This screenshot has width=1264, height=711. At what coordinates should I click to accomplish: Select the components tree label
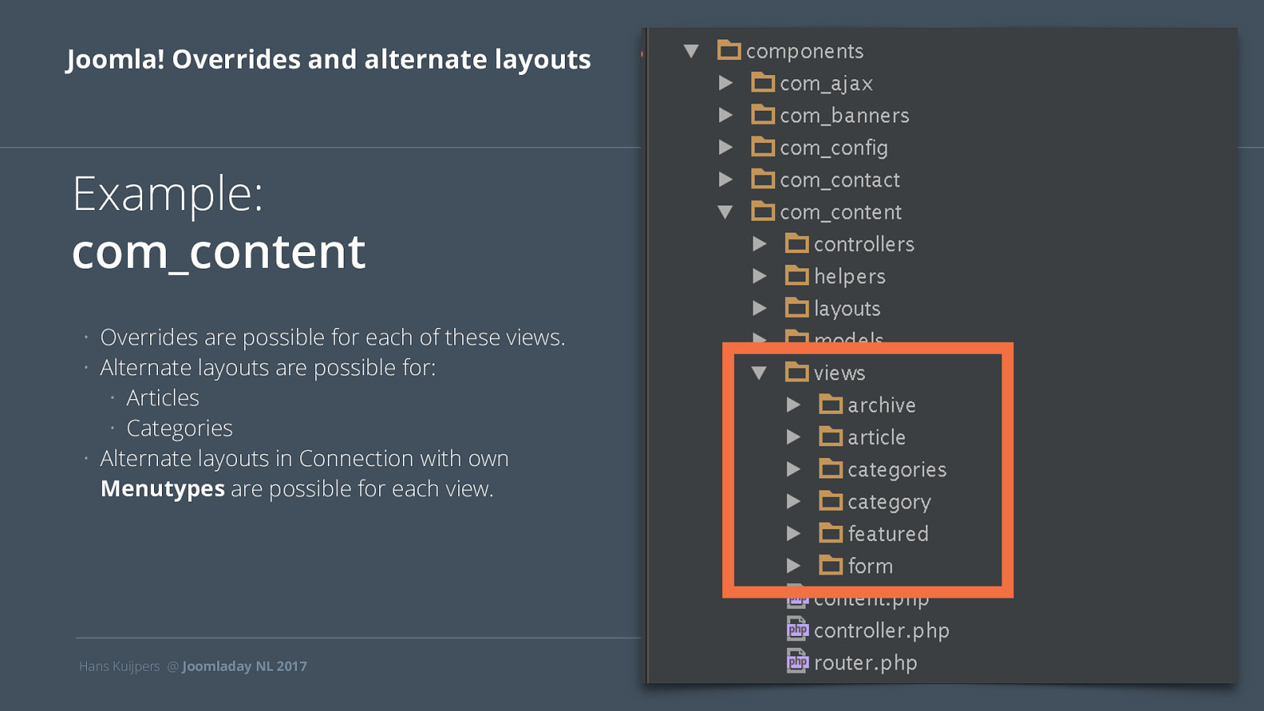805,51
